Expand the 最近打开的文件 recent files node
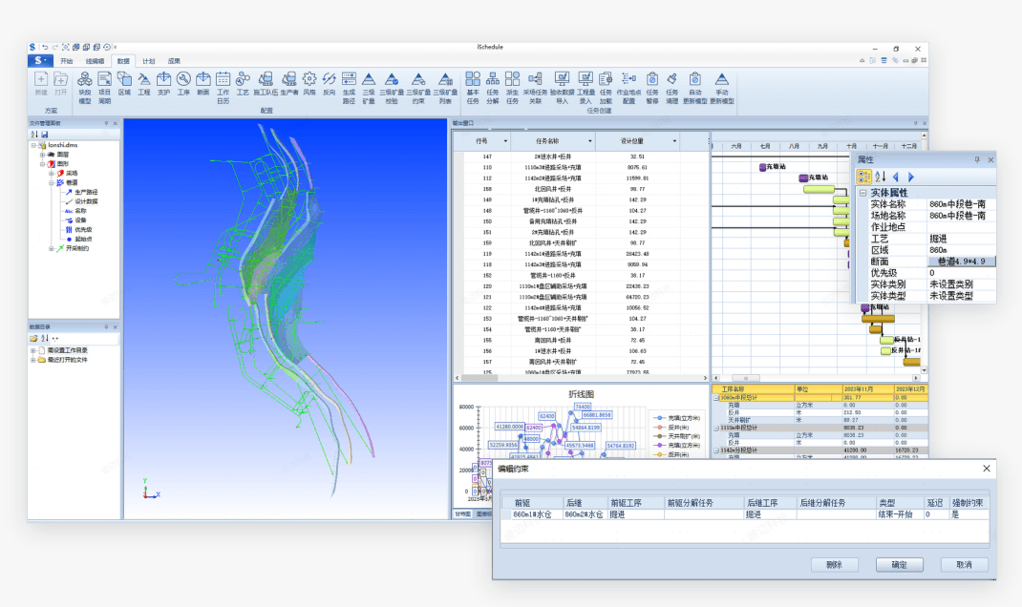The width and height of the screenshot is (1022, 607). pyautogui.click(x=33, y=360)
